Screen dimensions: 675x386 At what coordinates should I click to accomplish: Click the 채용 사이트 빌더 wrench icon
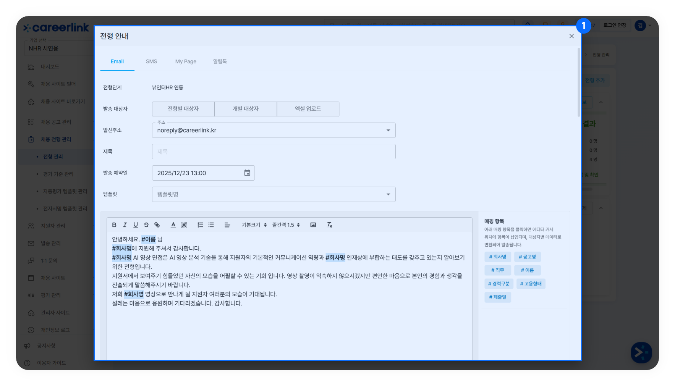(x=31, y=84)
